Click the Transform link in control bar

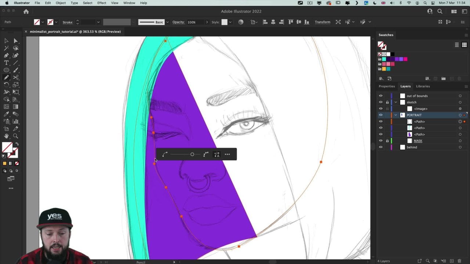[322, 22]
